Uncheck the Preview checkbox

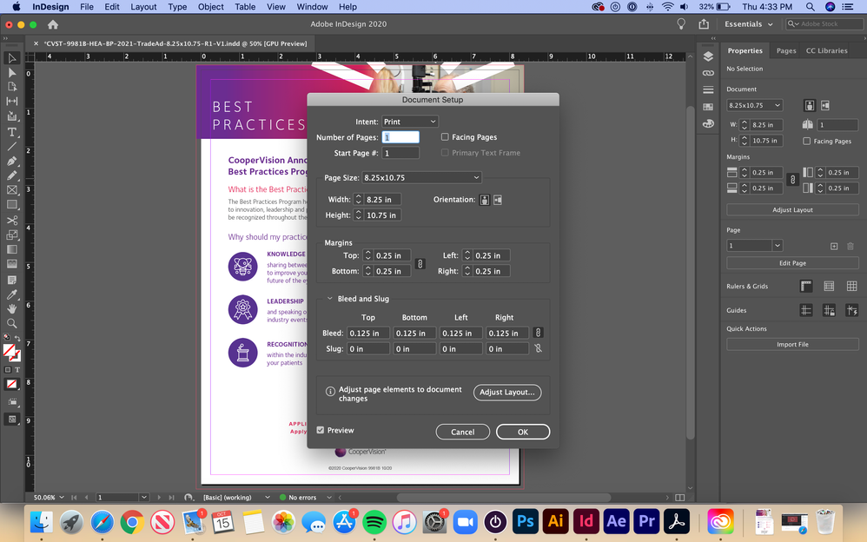click(x=321, y=430)
